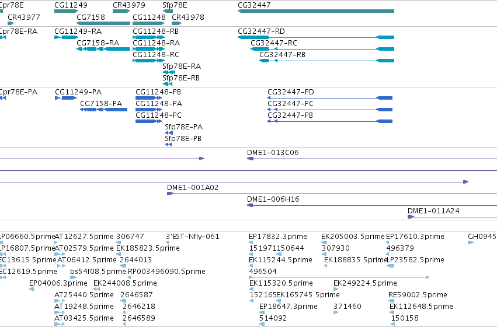Click protein CG32447-PC
Viewport: 497px width, 327px height.
(x=330, y=110)
